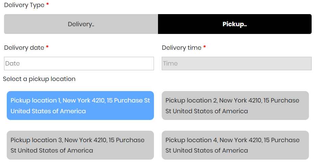Screen dimensions: 315x165
Task: Click the red asterisk beside Delivery time
Action: tap(205, 47)
